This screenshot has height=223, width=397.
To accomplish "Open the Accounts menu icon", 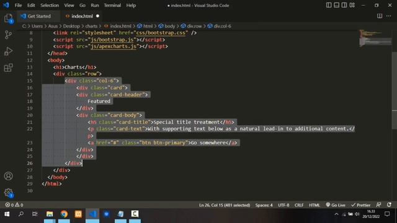I will click(x=8, y=176).
